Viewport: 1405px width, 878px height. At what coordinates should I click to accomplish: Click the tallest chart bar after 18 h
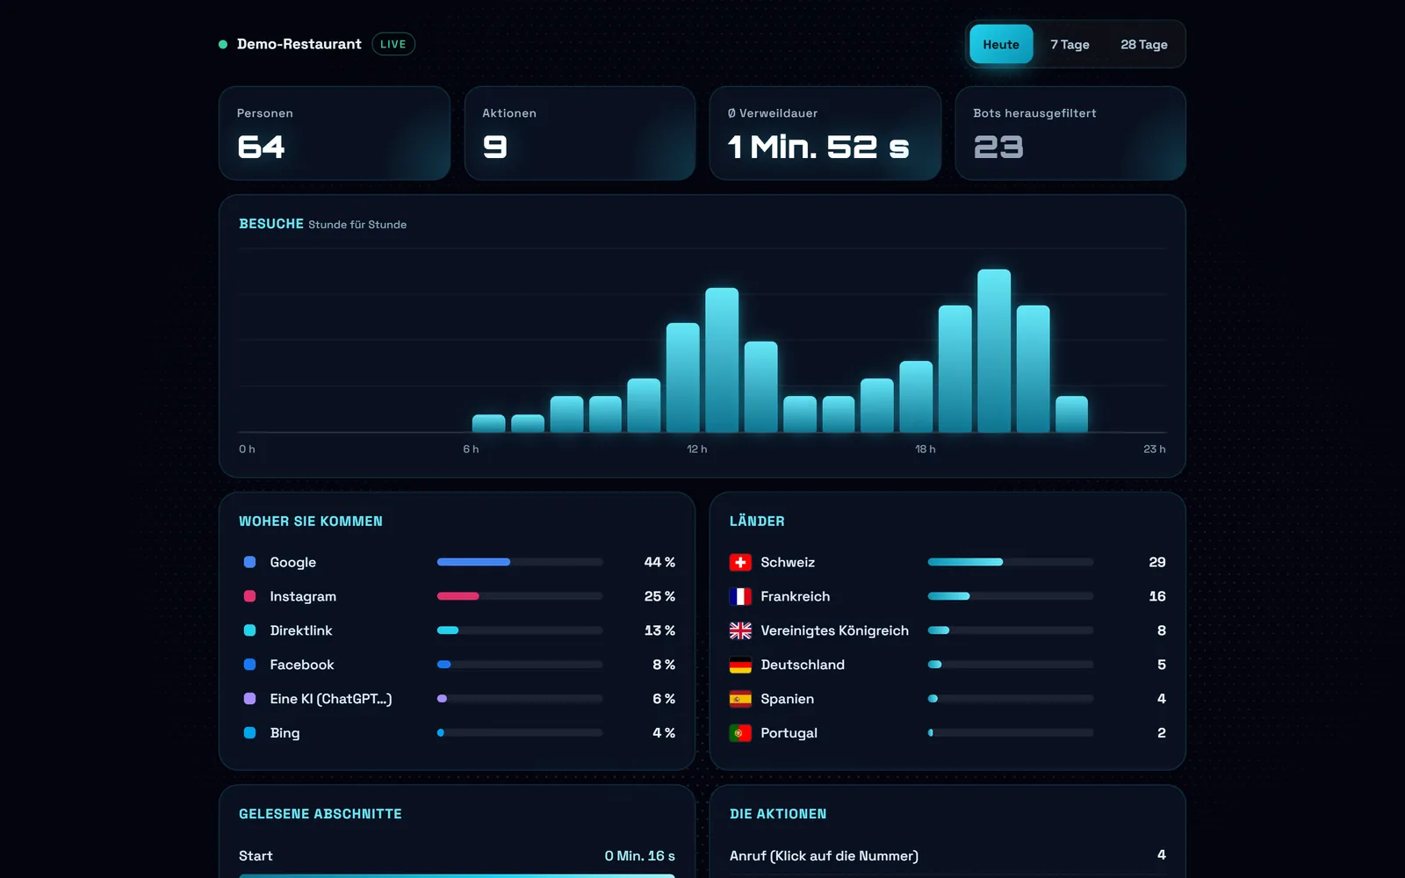(994, 350)
